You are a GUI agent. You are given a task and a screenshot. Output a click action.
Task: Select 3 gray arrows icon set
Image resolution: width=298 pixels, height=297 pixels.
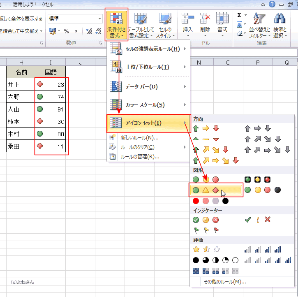point(258,128)
